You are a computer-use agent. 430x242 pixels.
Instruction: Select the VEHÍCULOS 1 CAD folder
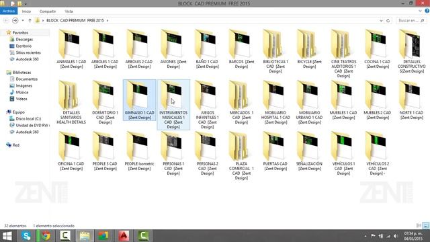(343, 153)
